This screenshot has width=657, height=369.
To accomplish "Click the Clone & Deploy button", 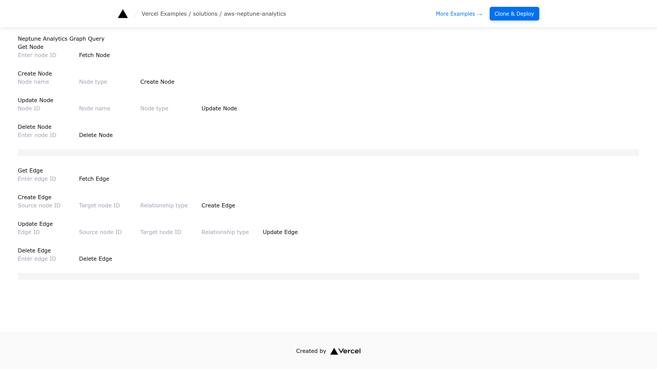I will tap(514, 14).
